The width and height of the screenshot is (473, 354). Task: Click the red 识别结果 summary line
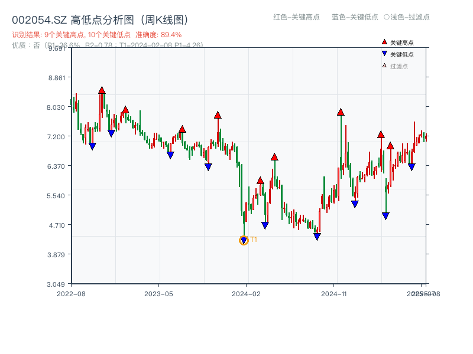[97, 35]
